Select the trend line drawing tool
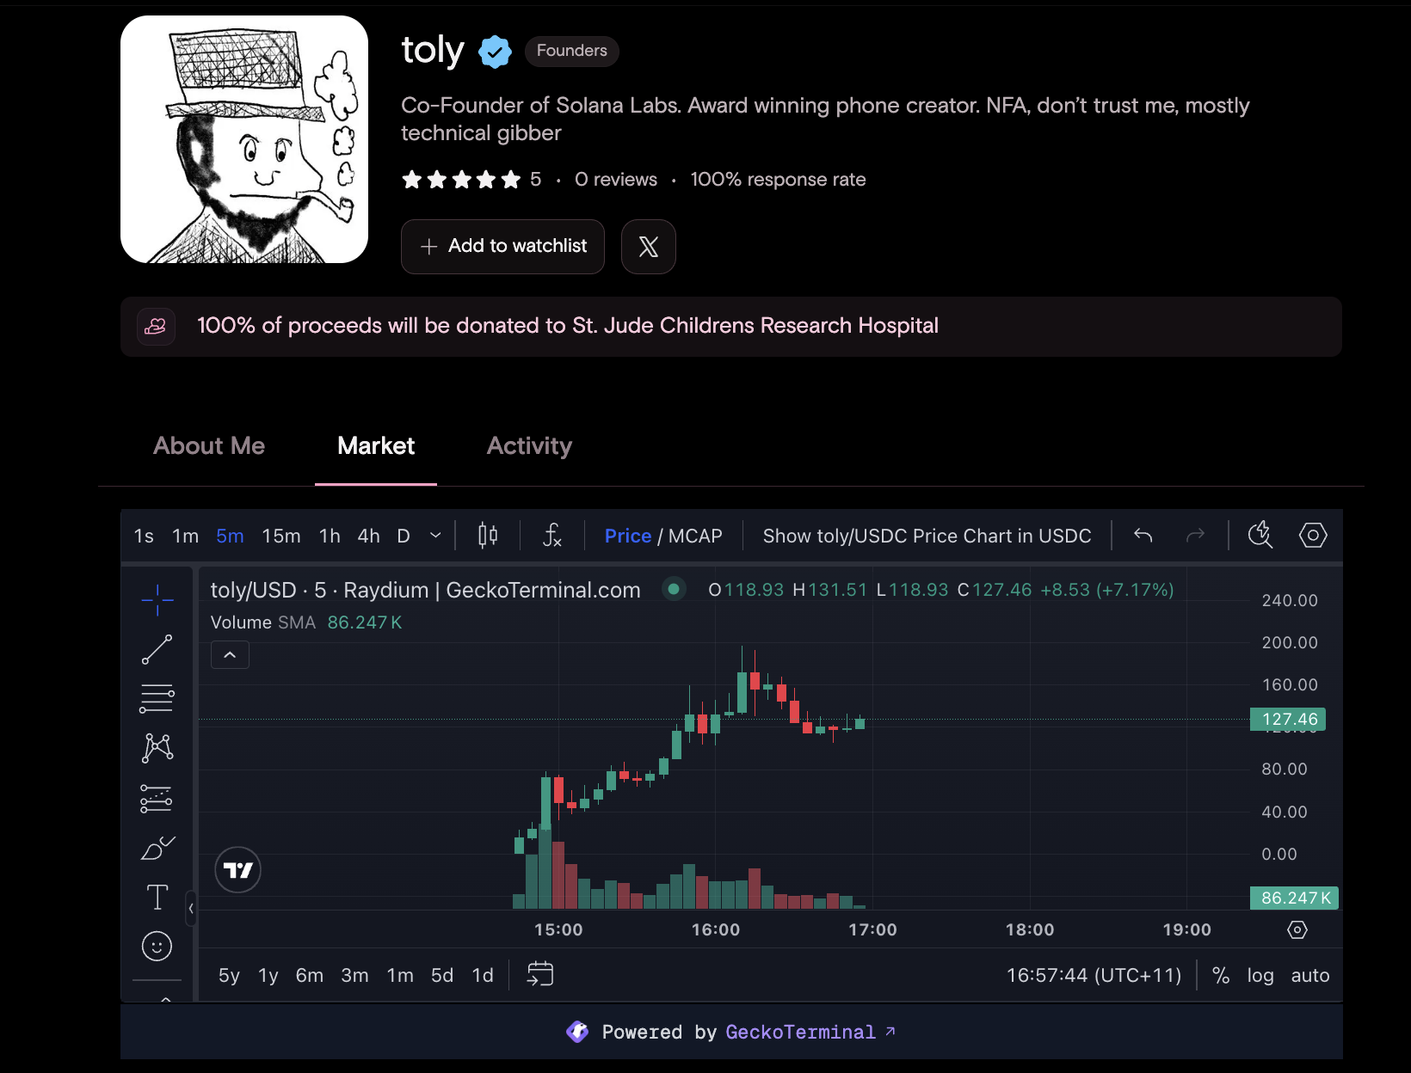 [157, 650]
